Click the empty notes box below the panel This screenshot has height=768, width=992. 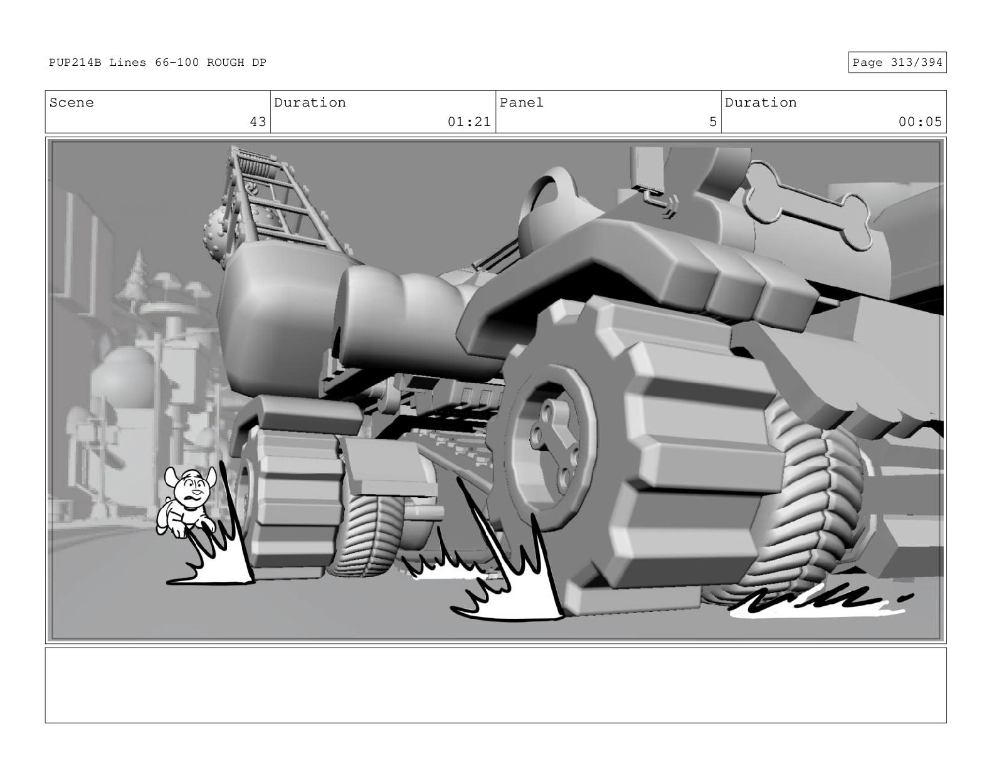[x=496, y=685]
